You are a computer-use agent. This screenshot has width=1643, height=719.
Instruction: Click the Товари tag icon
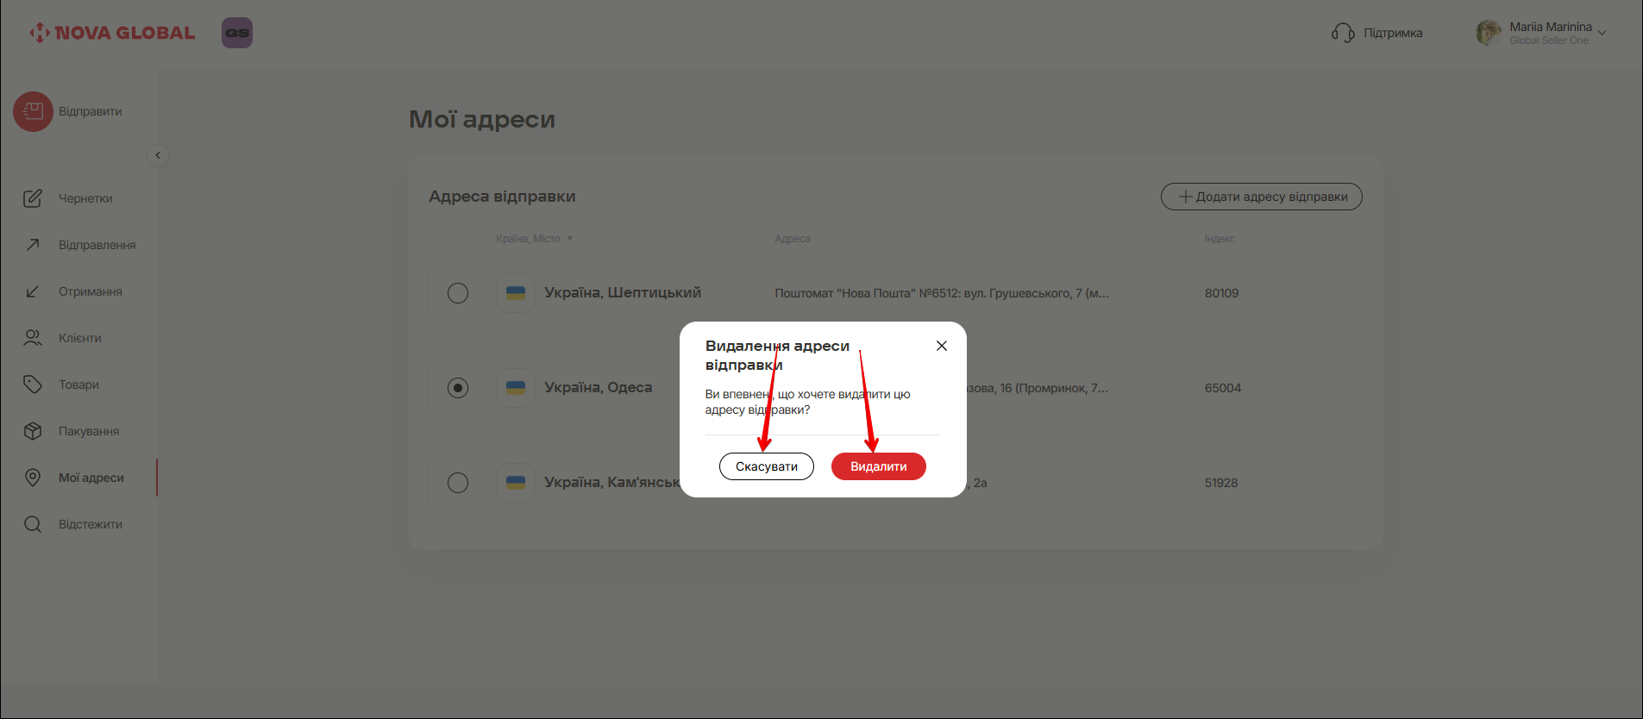33,385
